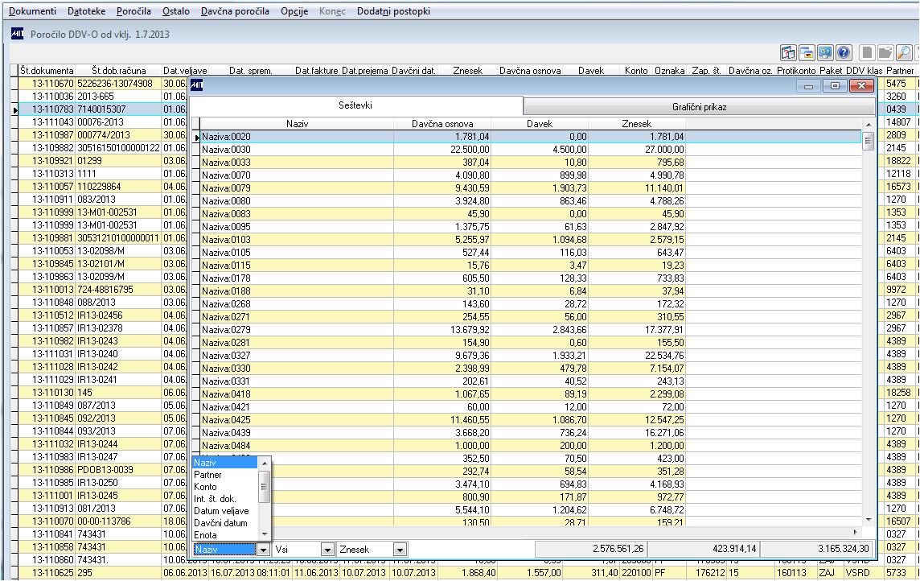The width and height of the screenshot is (920, 581).
Task: Choose Partner in the grouping list
Action: click(225, 474)
